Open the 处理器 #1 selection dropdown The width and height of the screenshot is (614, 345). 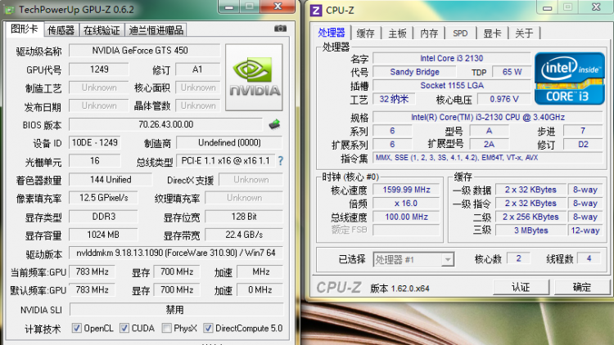pos(413,259)
